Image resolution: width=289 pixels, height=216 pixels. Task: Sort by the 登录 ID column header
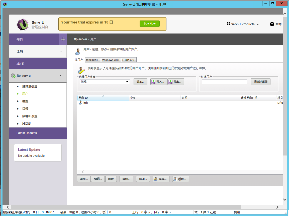103,98
